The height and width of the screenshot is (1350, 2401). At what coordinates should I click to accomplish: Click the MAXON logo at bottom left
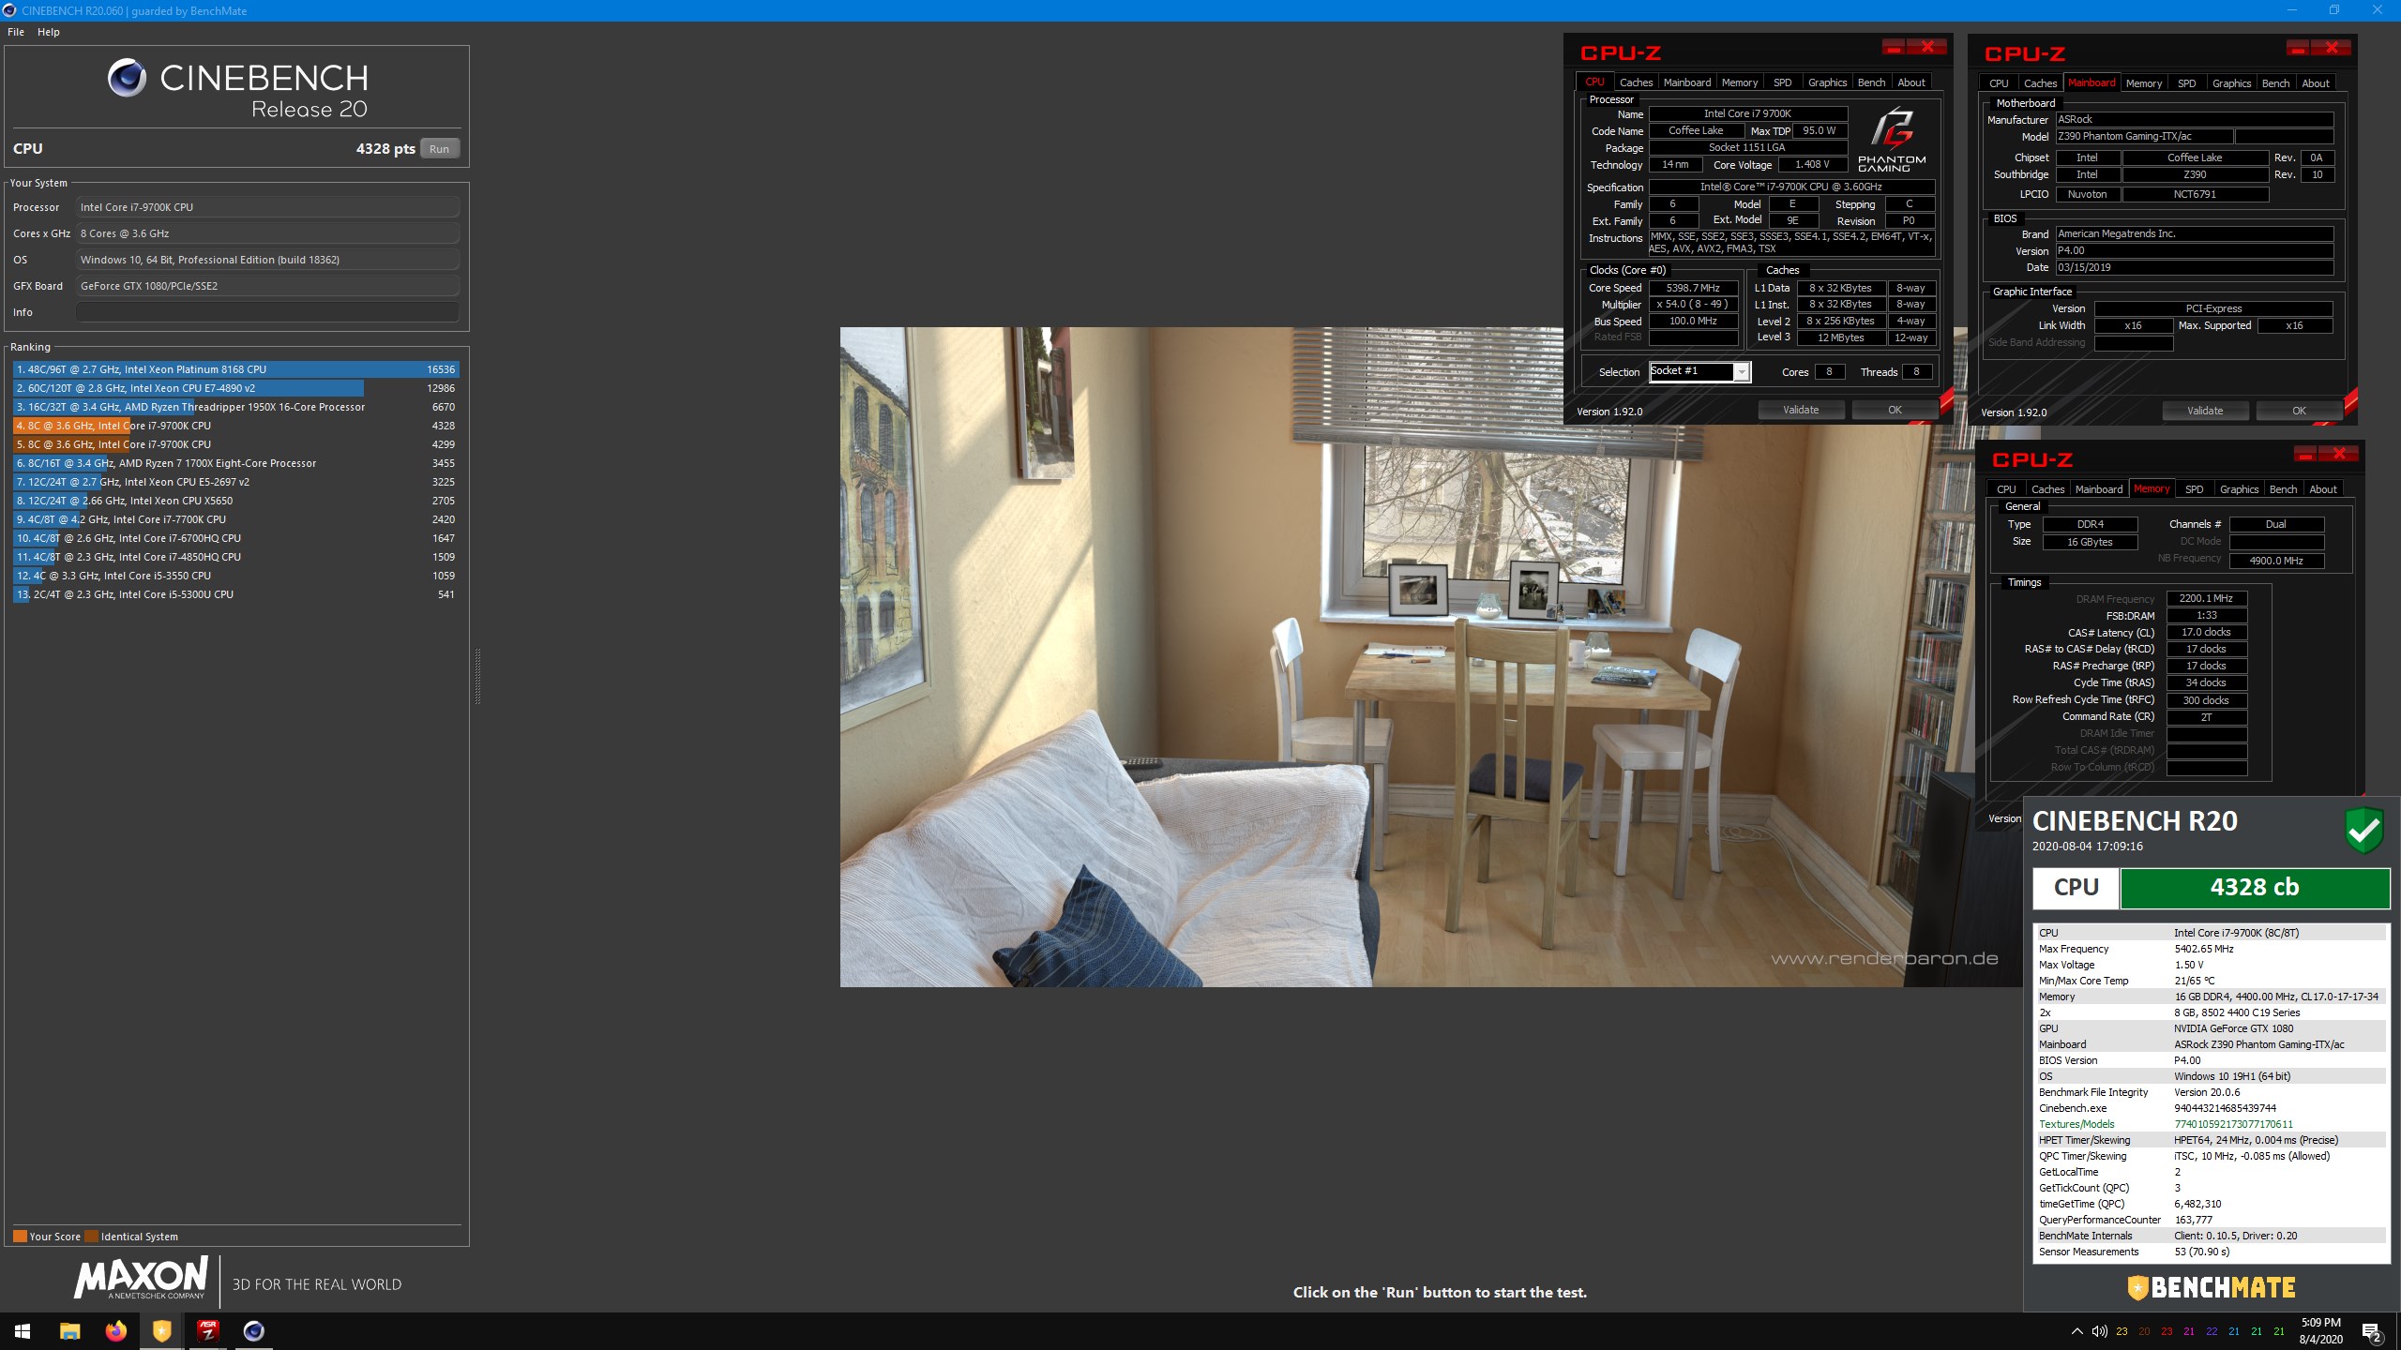pyautogui.click(x=141, y=1279)
